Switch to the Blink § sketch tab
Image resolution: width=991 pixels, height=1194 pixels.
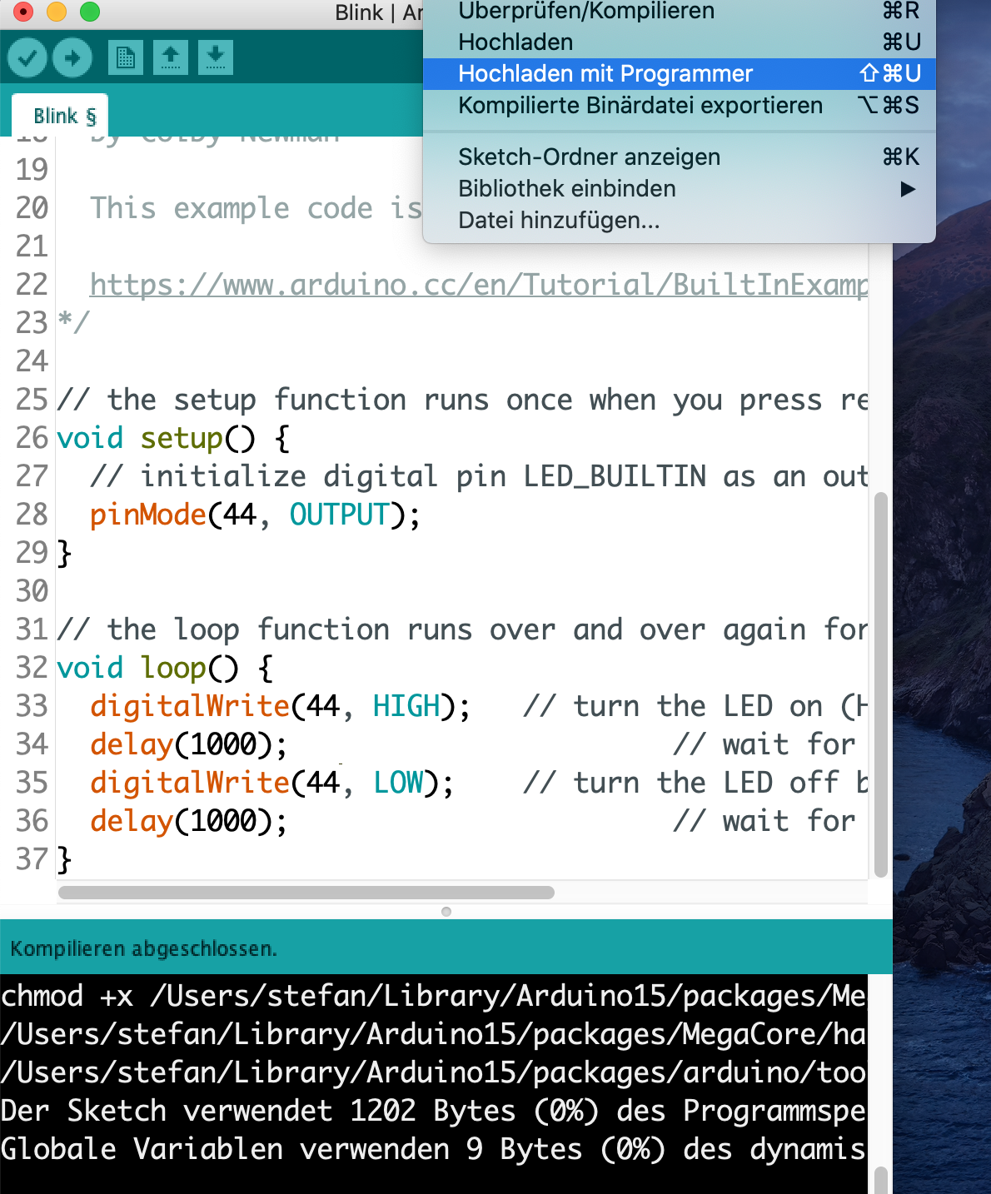tap(60, 116)
